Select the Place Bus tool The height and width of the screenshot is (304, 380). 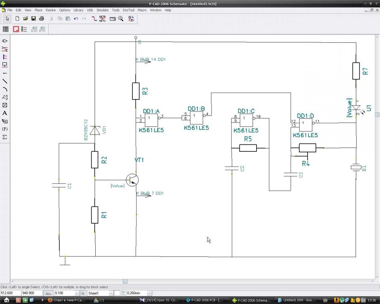pyautogui.click(x=5, y=57)
